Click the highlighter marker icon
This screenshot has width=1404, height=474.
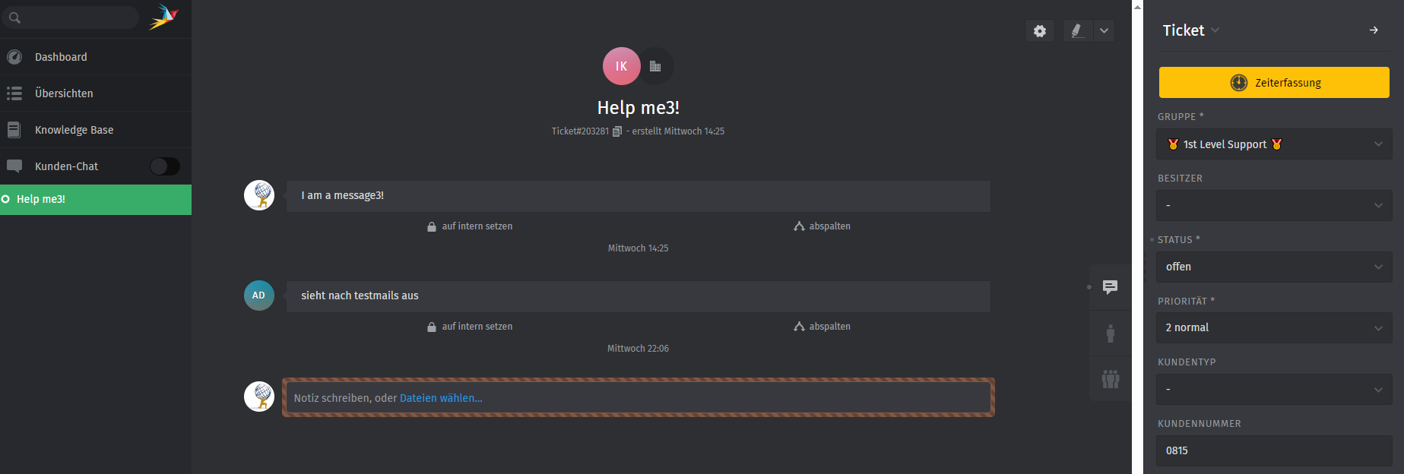1076,31
